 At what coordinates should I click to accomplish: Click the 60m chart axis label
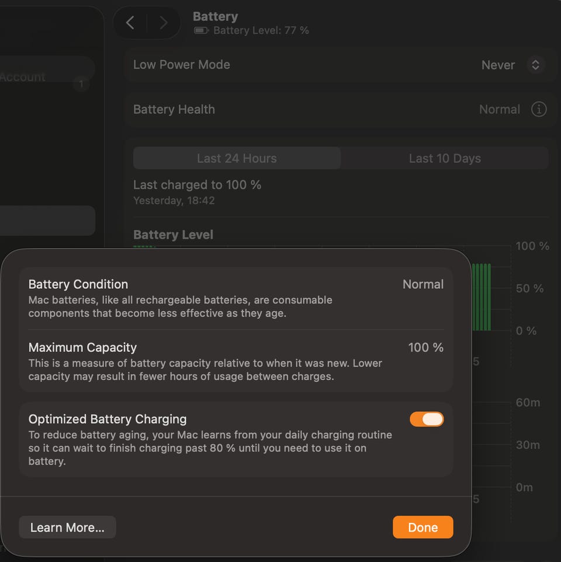[x=528, y=403]
